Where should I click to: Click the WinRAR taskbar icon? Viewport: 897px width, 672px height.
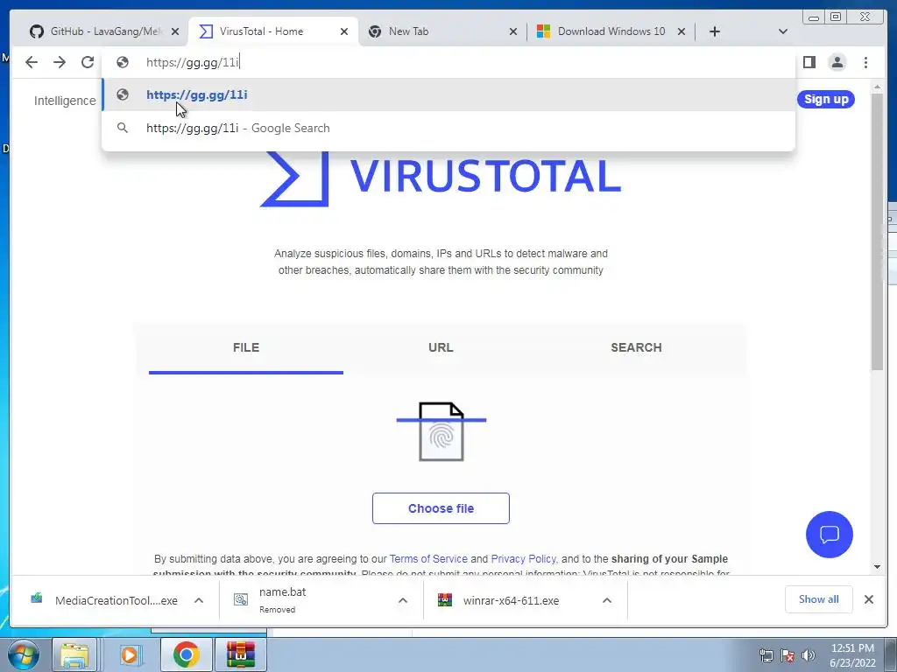(240, 654)
